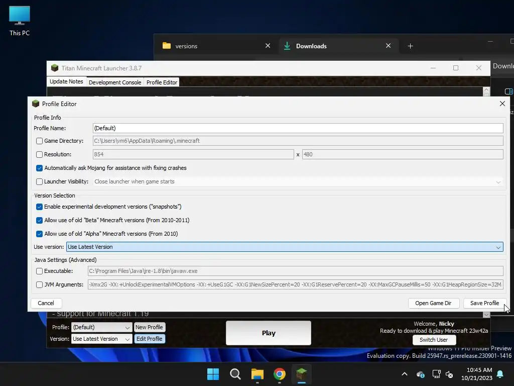The image size is (514, 386).
Task: Open Launcher Visibility dropdown
Action: pyautogui.click(x=298, y=181)
